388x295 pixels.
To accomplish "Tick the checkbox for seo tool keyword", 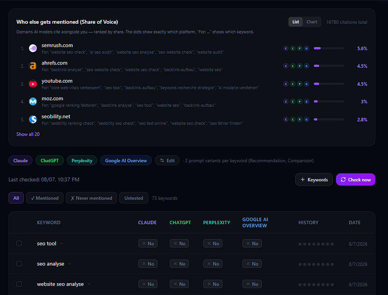I will pyautogui.click(x=19, y=243).
